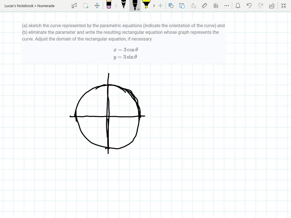Undo the last drawing stroke

tap(249, 6)
